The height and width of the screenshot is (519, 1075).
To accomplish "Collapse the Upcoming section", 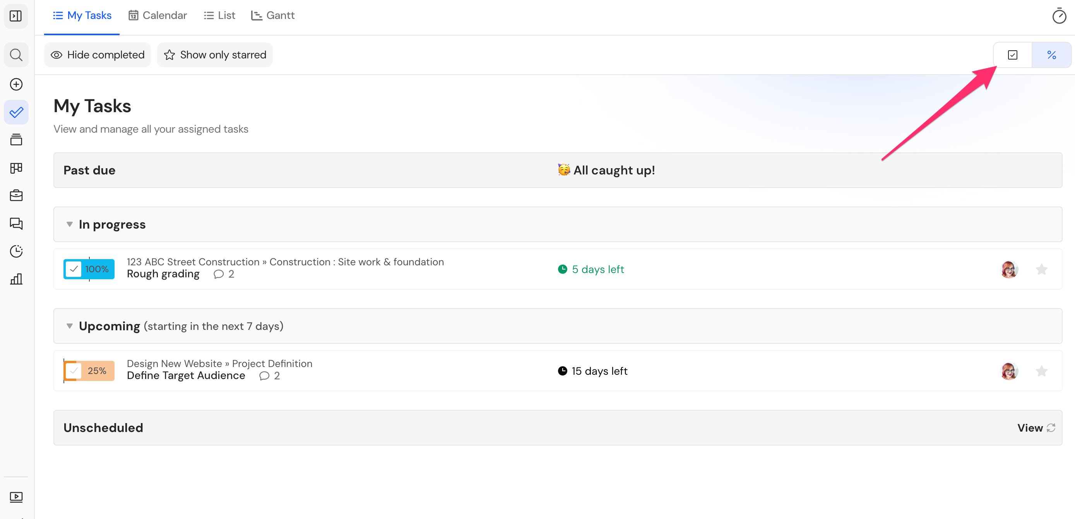I will (69, 326).
